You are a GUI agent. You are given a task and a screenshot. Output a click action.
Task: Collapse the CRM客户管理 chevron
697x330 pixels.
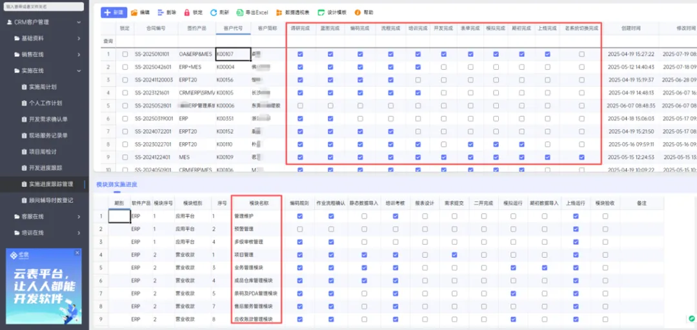[79, 22]
